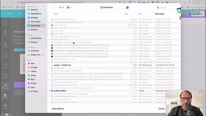Select the quotes - Sheet1.csv file

[x=114, y=65]
